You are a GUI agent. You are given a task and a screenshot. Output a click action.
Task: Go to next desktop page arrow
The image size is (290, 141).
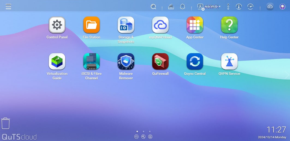coord(287,75)
